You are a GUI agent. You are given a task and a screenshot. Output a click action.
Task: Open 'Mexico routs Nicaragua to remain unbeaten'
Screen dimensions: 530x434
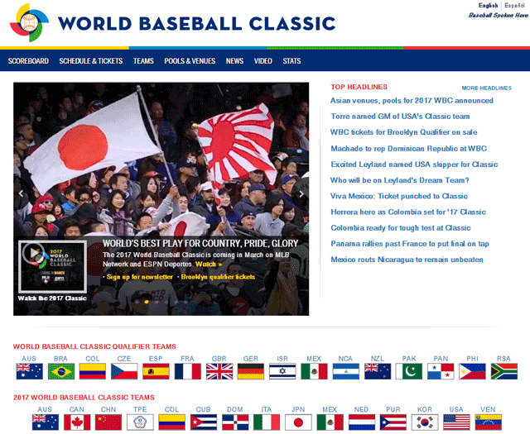click(407, 260)
